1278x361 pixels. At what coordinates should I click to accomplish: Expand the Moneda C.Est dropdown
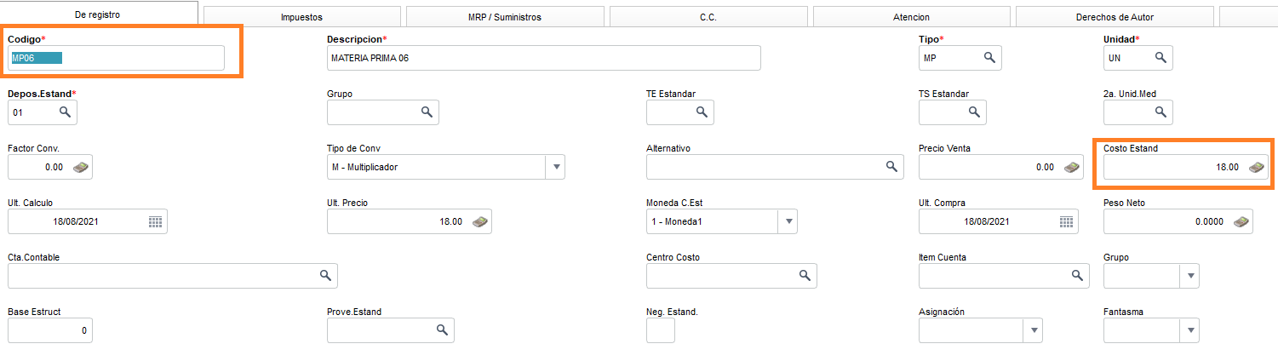788,221
